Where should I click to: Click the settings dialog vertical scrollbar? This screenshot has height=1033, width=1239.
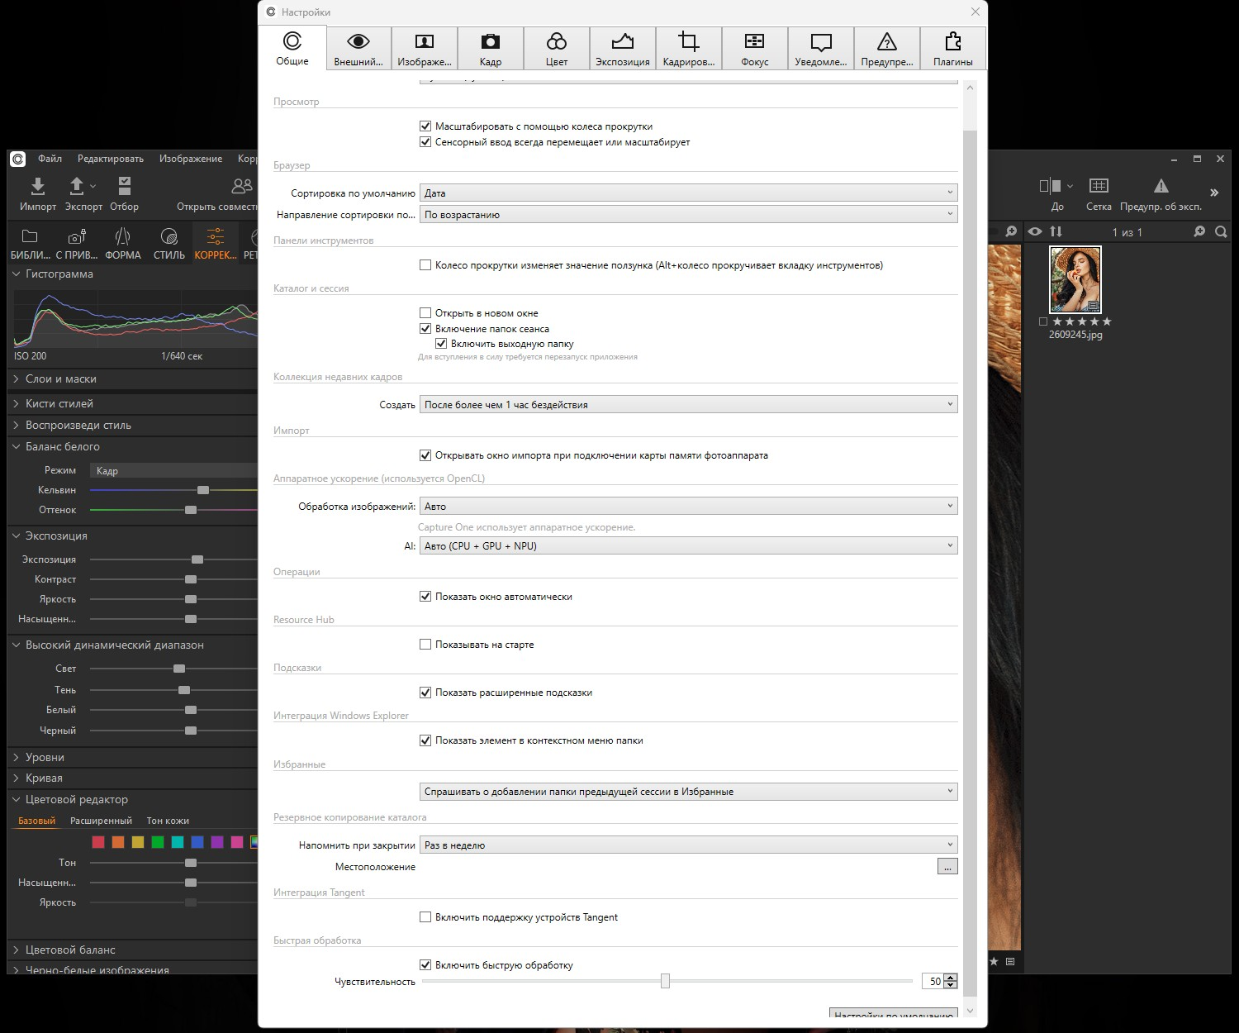pos(971,562)
